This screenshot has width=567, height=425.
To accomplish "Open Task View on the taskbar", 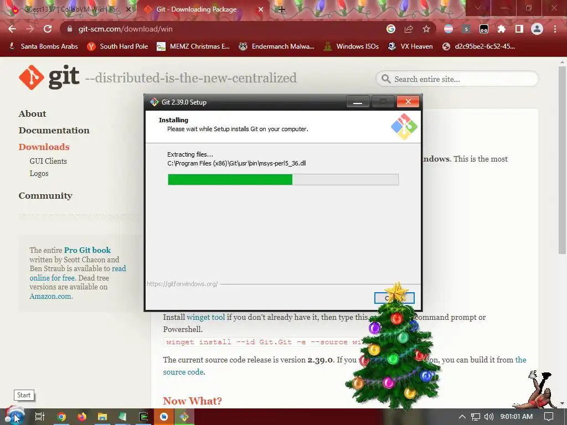I will 39,417.
